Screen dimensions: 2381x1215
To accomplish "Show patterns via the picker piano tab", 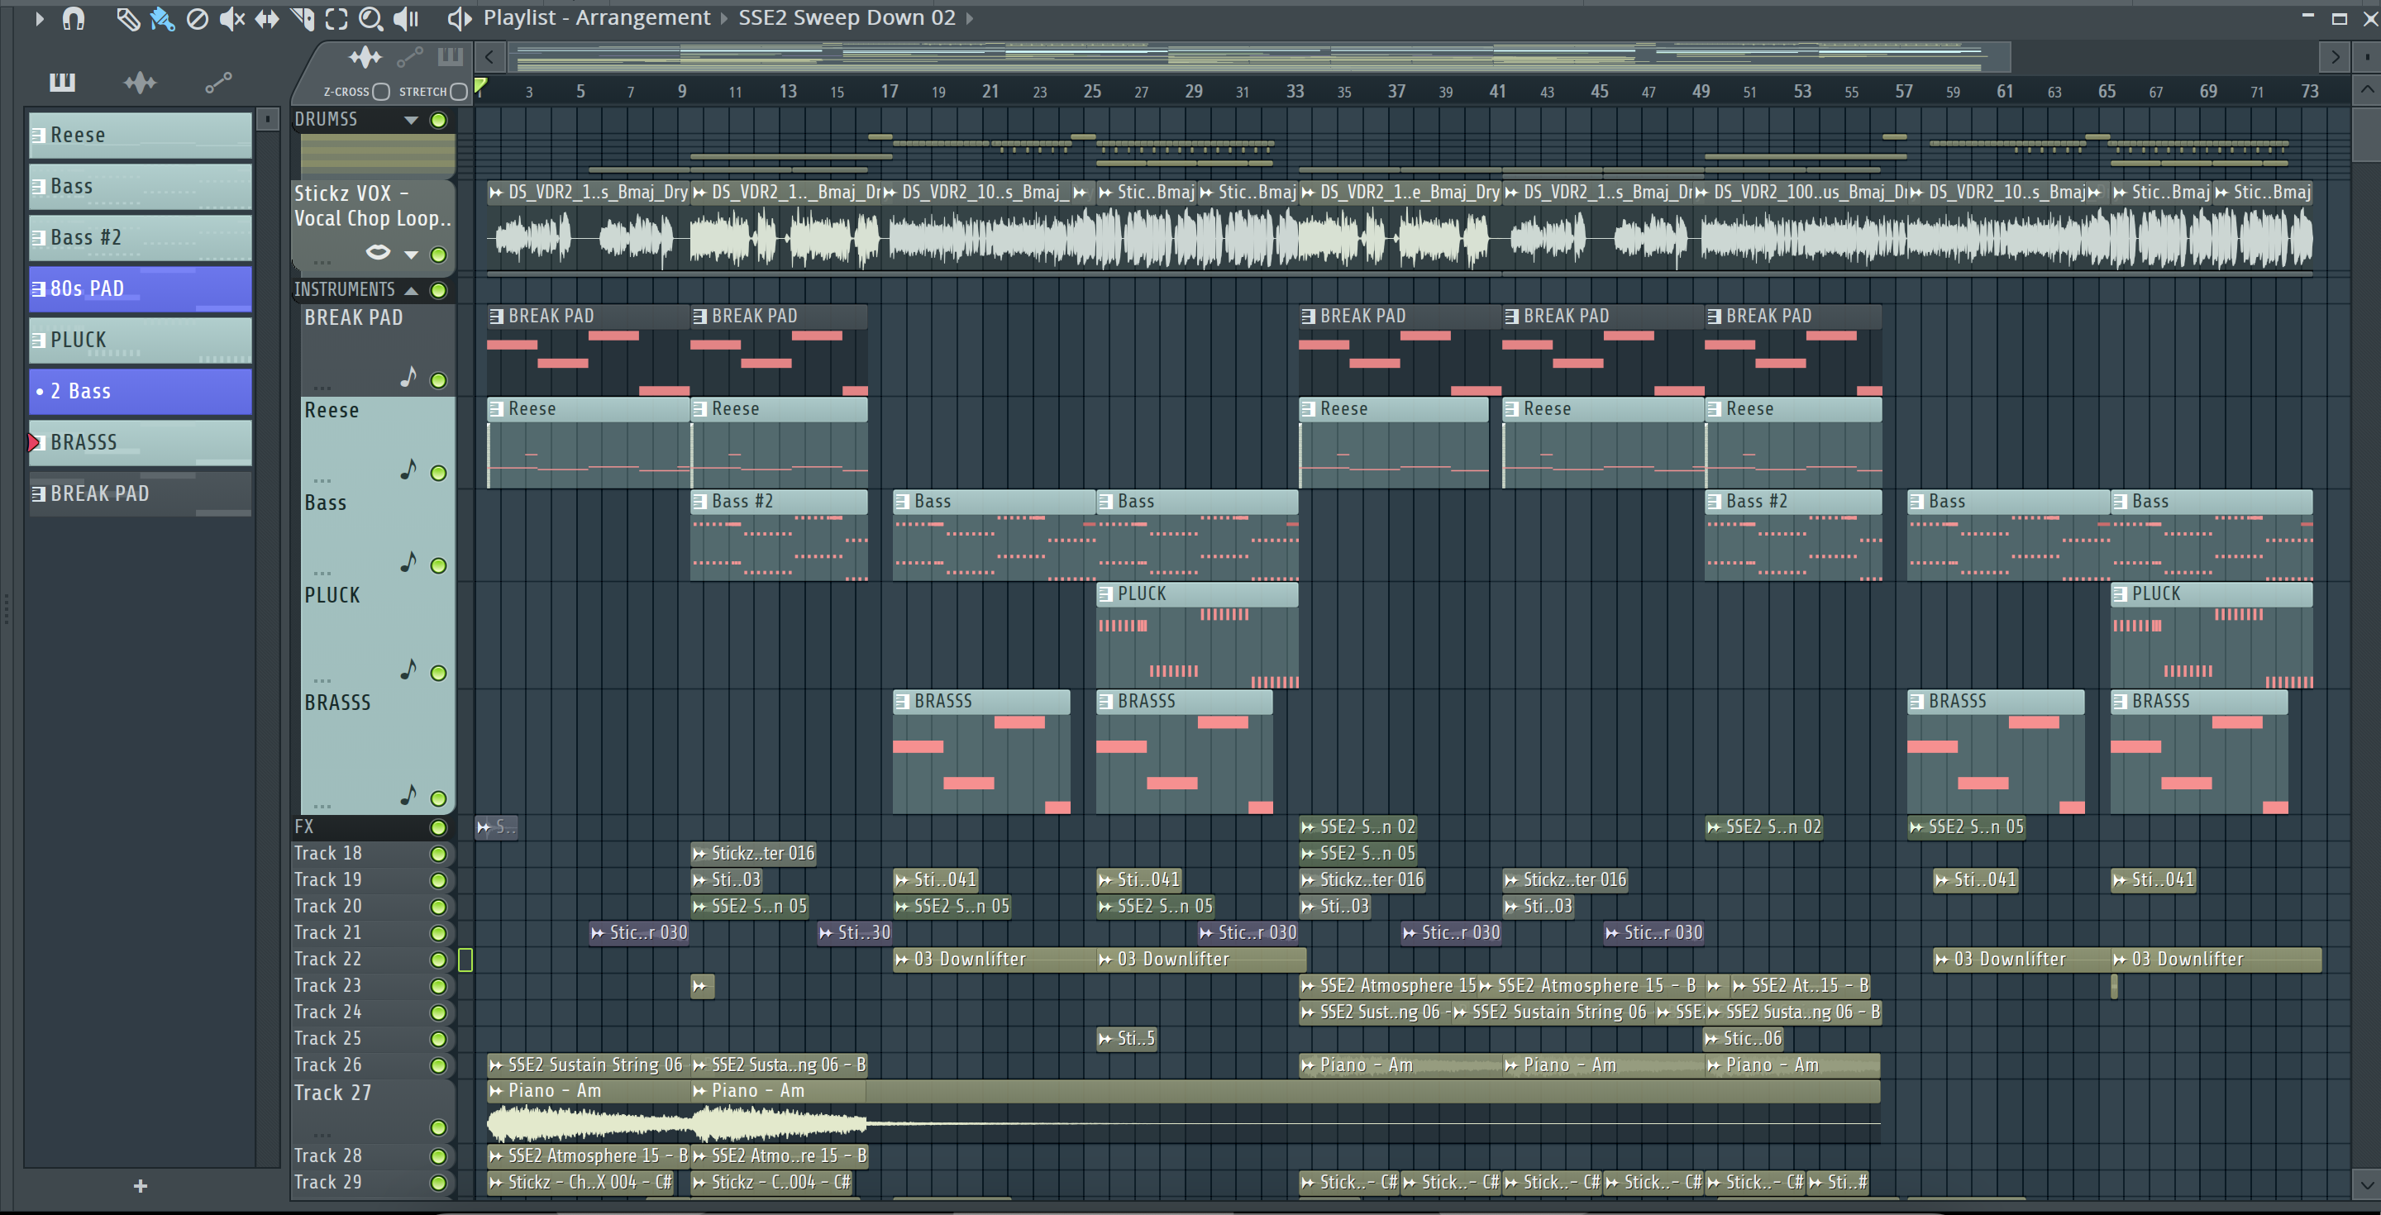I will coord(62,83).
